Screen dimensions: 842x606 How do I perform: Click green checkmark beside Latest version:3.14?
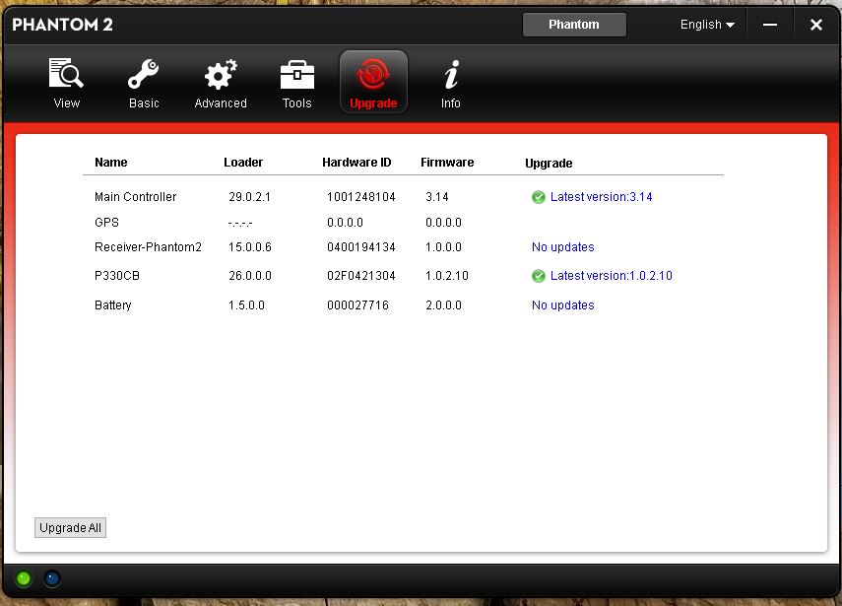(x=538, y=197)
